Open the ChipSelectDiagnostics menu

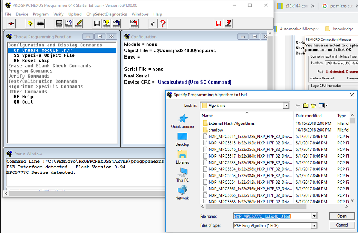(107, 14)
